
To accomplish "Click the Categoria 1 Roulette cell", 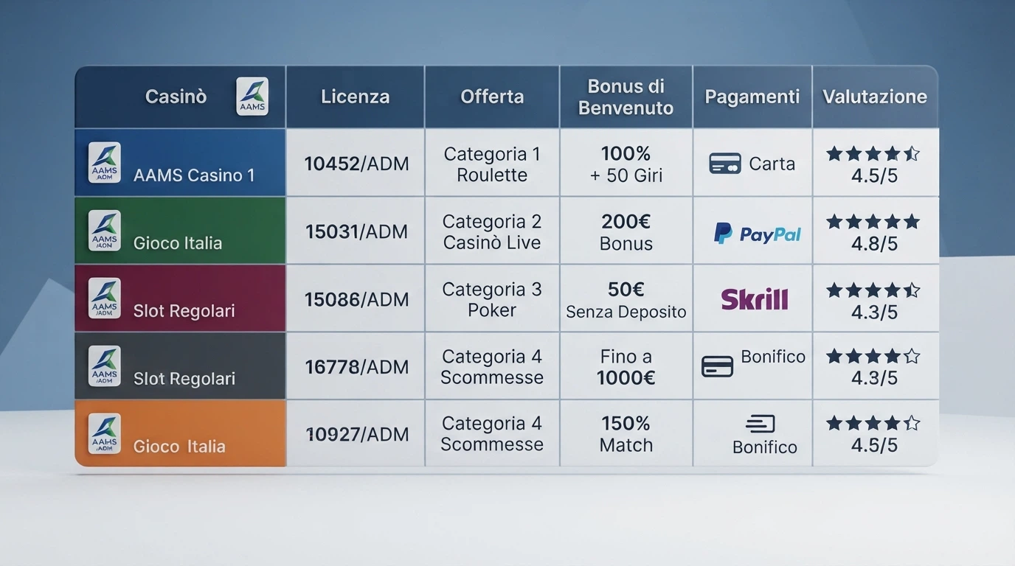I will pyautogui.click(x=492, y=164).
